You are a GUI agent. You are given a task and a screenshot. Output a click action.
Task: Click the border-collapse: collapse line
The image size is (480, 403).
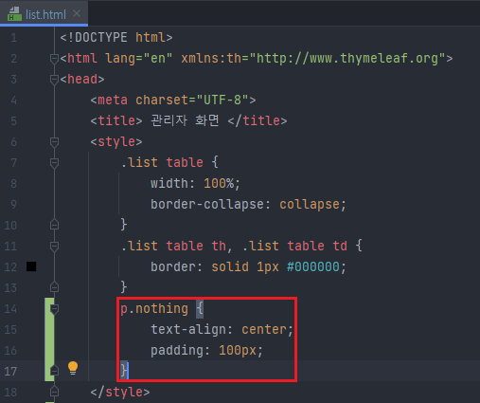click(x=248, y=205)
